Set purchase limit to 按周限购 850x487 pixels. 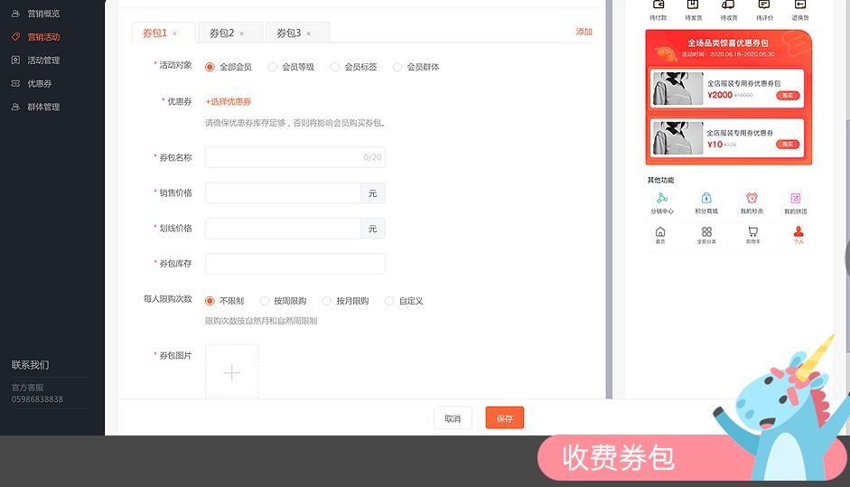265,301
